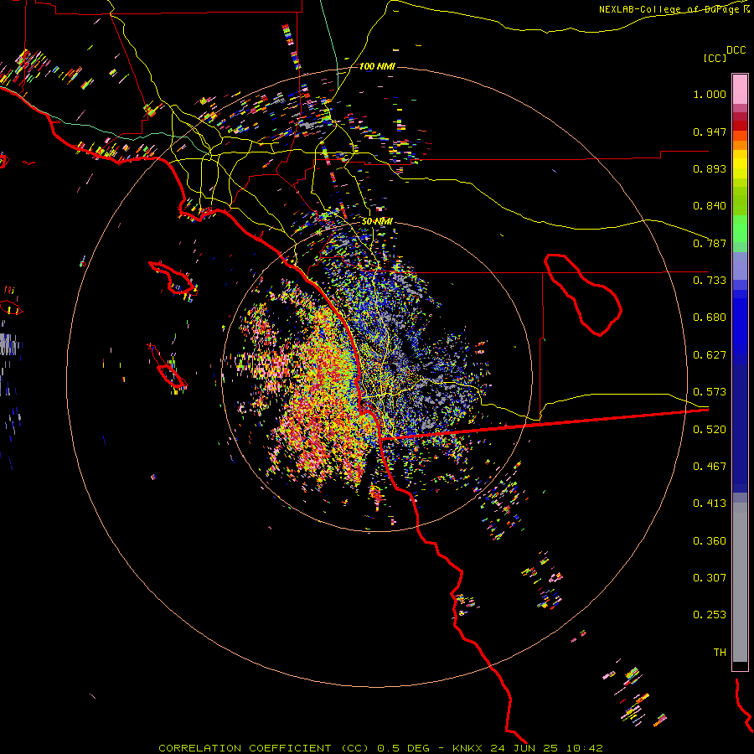Click the DCC product label
The width and height of the screenshot is (754, 754).
(736, 50)
